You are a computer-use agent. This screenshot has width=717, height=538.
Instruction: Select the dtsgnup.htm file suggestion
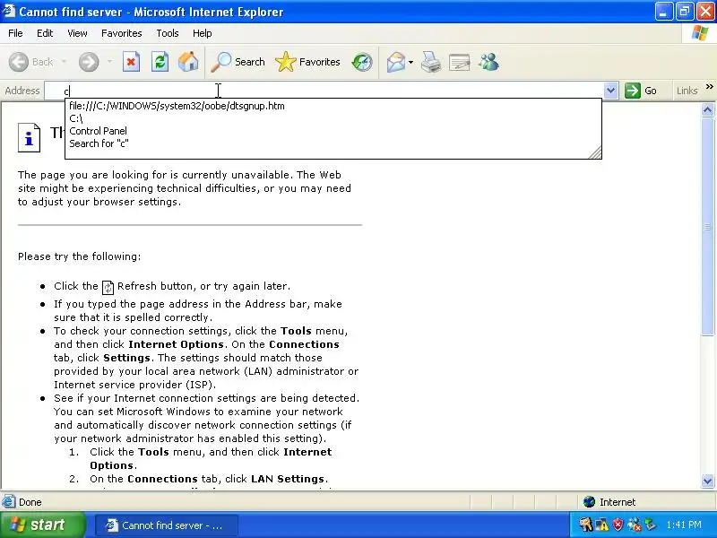[333, 106]
